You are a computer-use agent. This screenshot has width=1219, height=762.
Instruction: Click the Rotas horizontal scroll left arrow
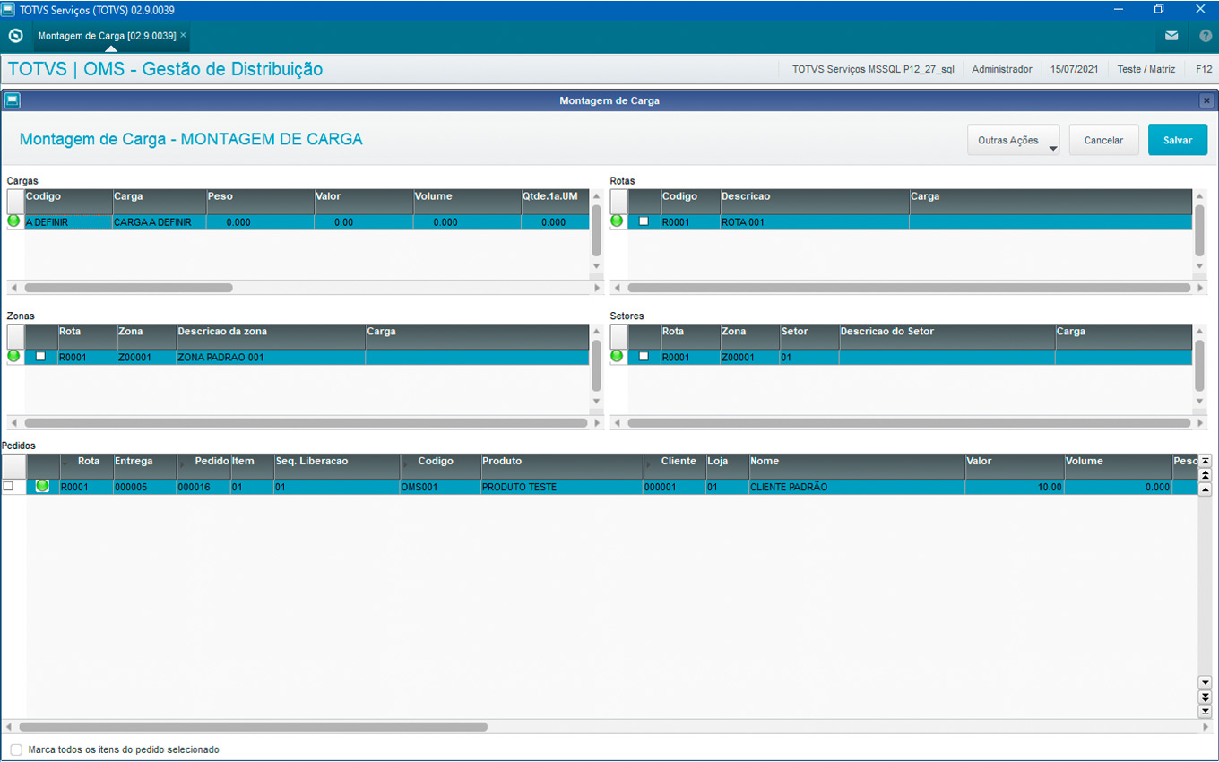coord(617,288)
